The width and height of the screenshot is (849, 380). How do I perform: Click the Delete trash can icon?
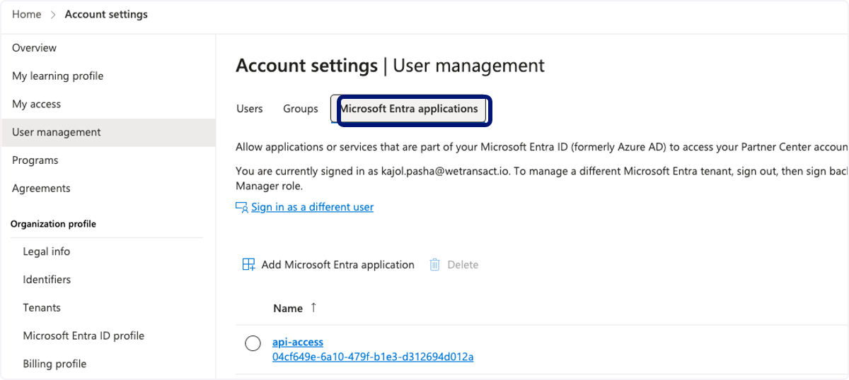[x=434, y=265]
